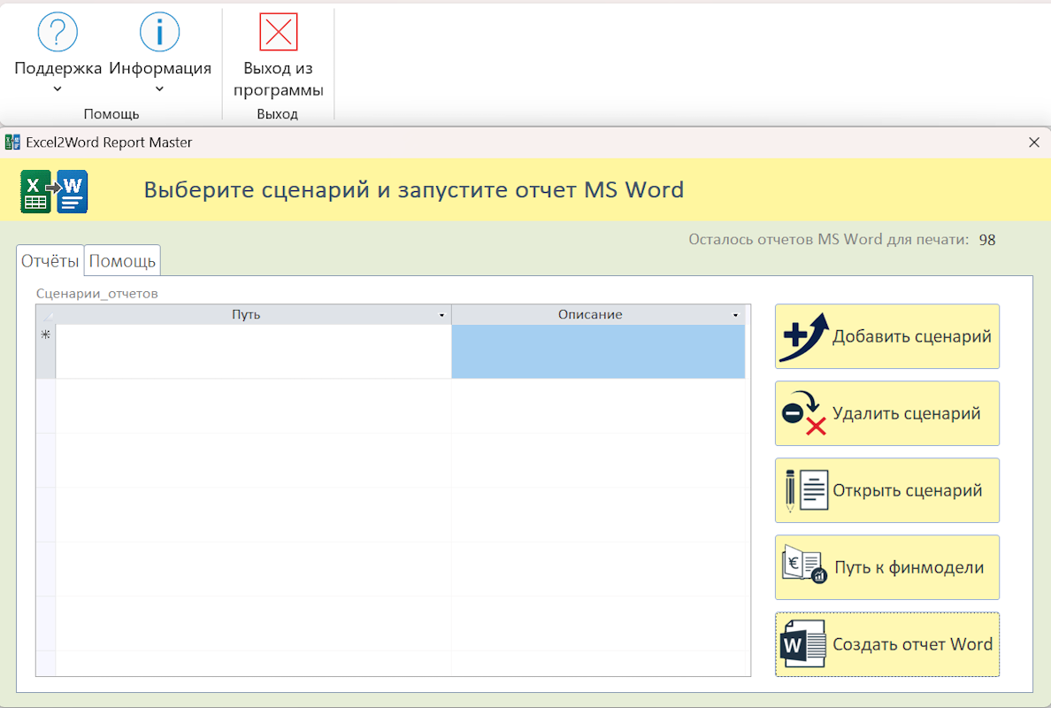Click the empty Путь cell in new row

253,352
